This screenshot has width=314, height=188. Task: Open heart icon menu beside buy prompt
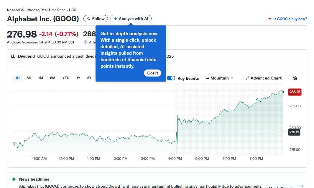click(x=269, y=19)
